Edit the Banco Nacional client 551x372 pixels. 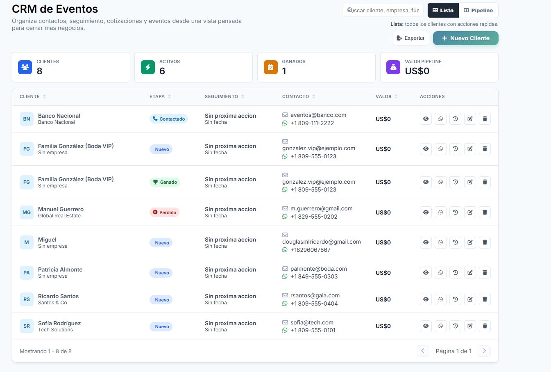(470, 119)
